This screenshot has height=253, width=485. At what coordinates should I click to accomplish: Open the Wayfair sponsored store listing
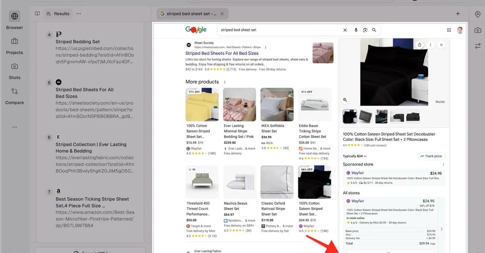(394, 177)
